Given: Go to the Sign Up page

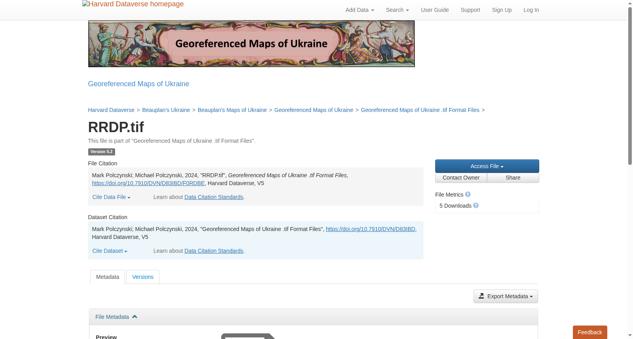Looking at the screenshot, I should click(502, 10).
